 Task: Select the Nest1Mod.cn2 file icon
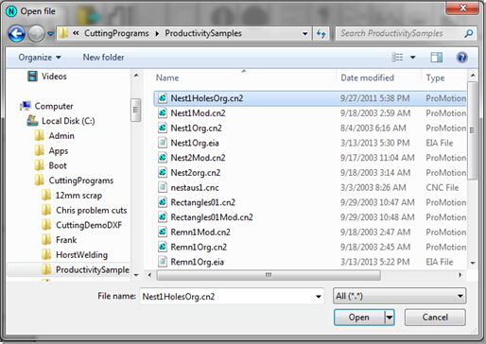[x=163, y=112]
